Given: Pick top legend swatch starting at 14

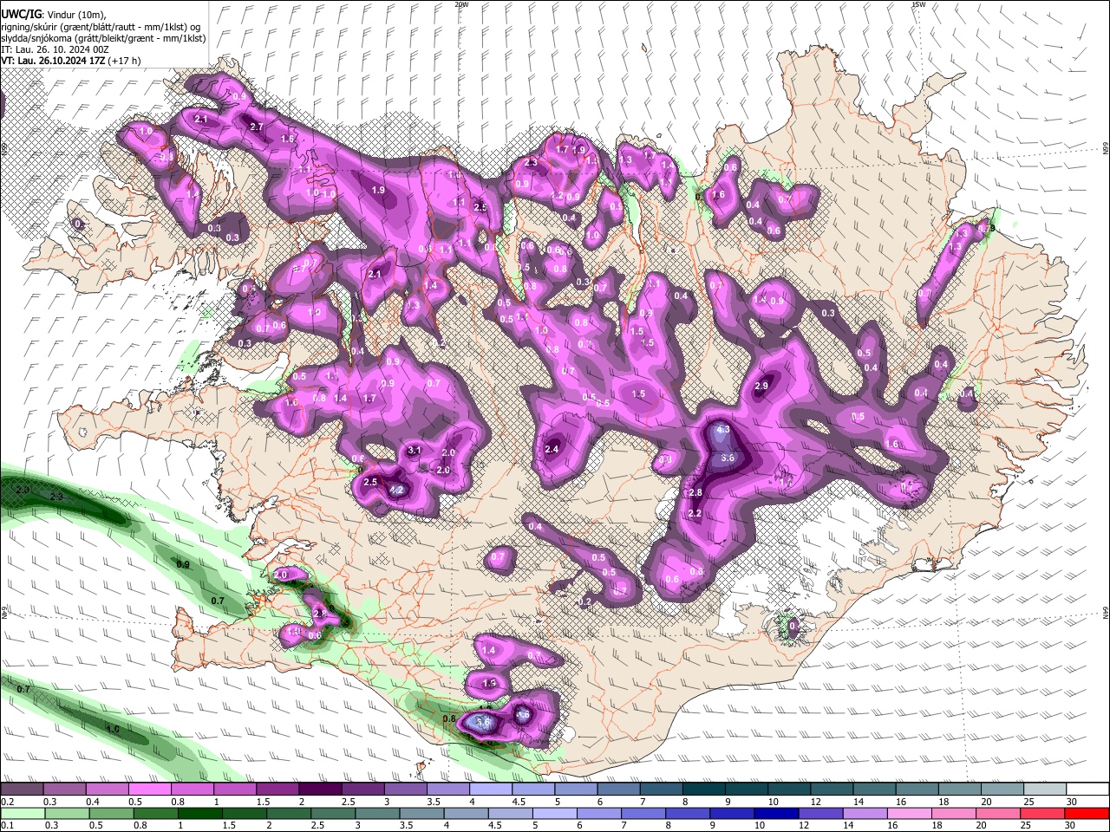Looking at the screenshot, I should [x=875, y=790].
